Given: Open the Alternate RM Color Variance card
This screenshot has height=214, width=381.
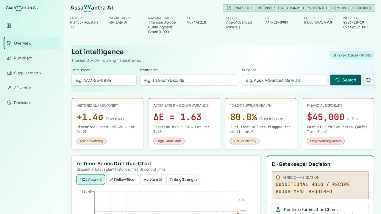Looking at the screenshot, I should [184, 124].
